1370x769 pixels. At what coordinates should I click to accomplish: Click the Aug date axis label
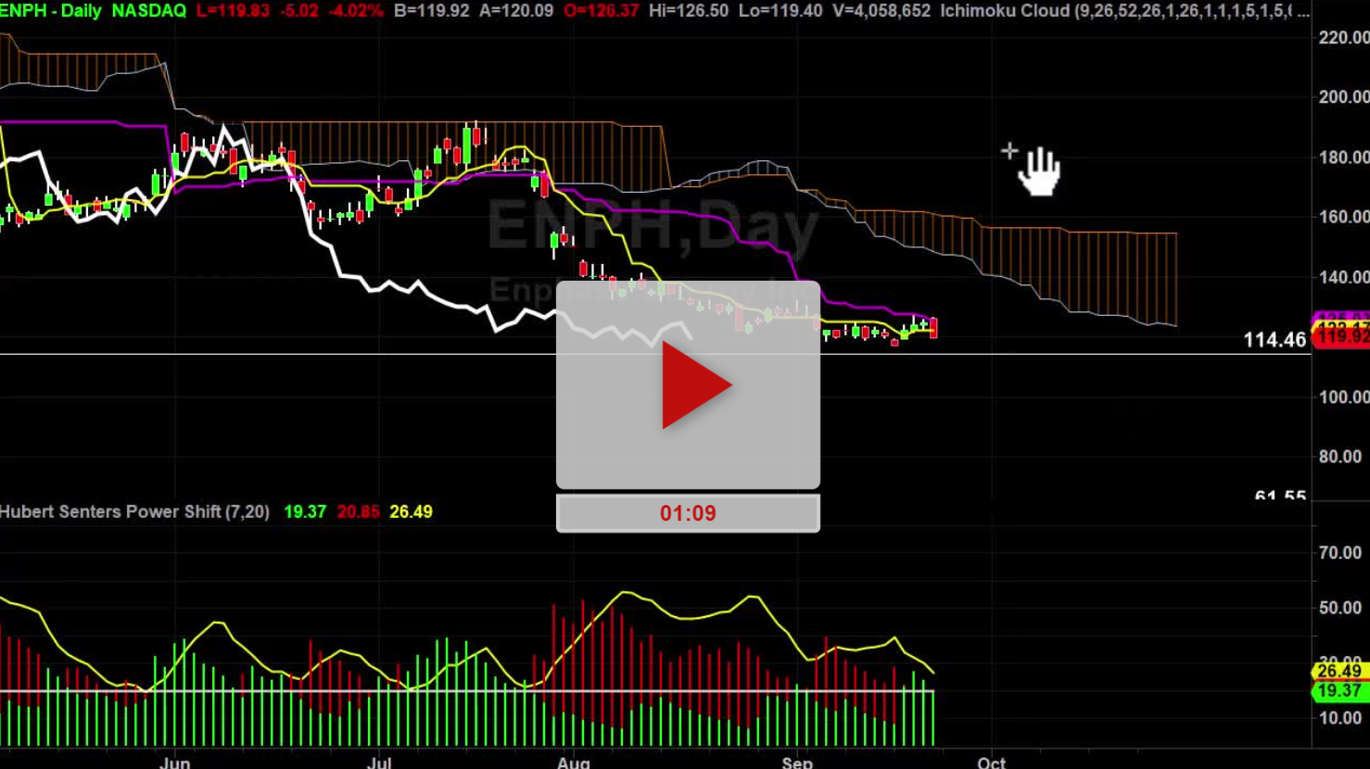tap(574, 763)
